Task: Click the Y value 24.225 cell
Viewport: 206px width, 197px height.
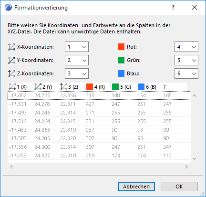Action: click(42, 95)
